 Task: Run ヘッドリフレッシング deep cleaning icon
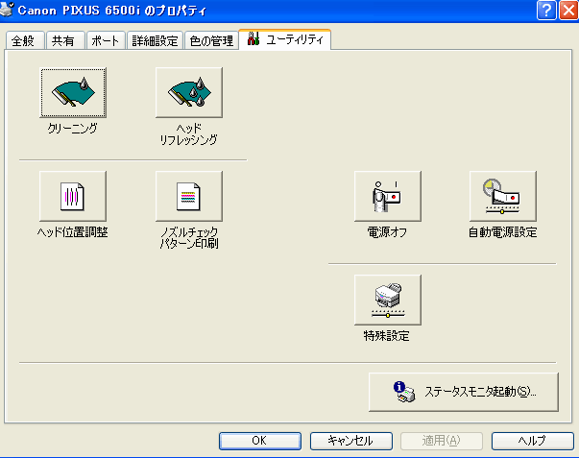189,93
